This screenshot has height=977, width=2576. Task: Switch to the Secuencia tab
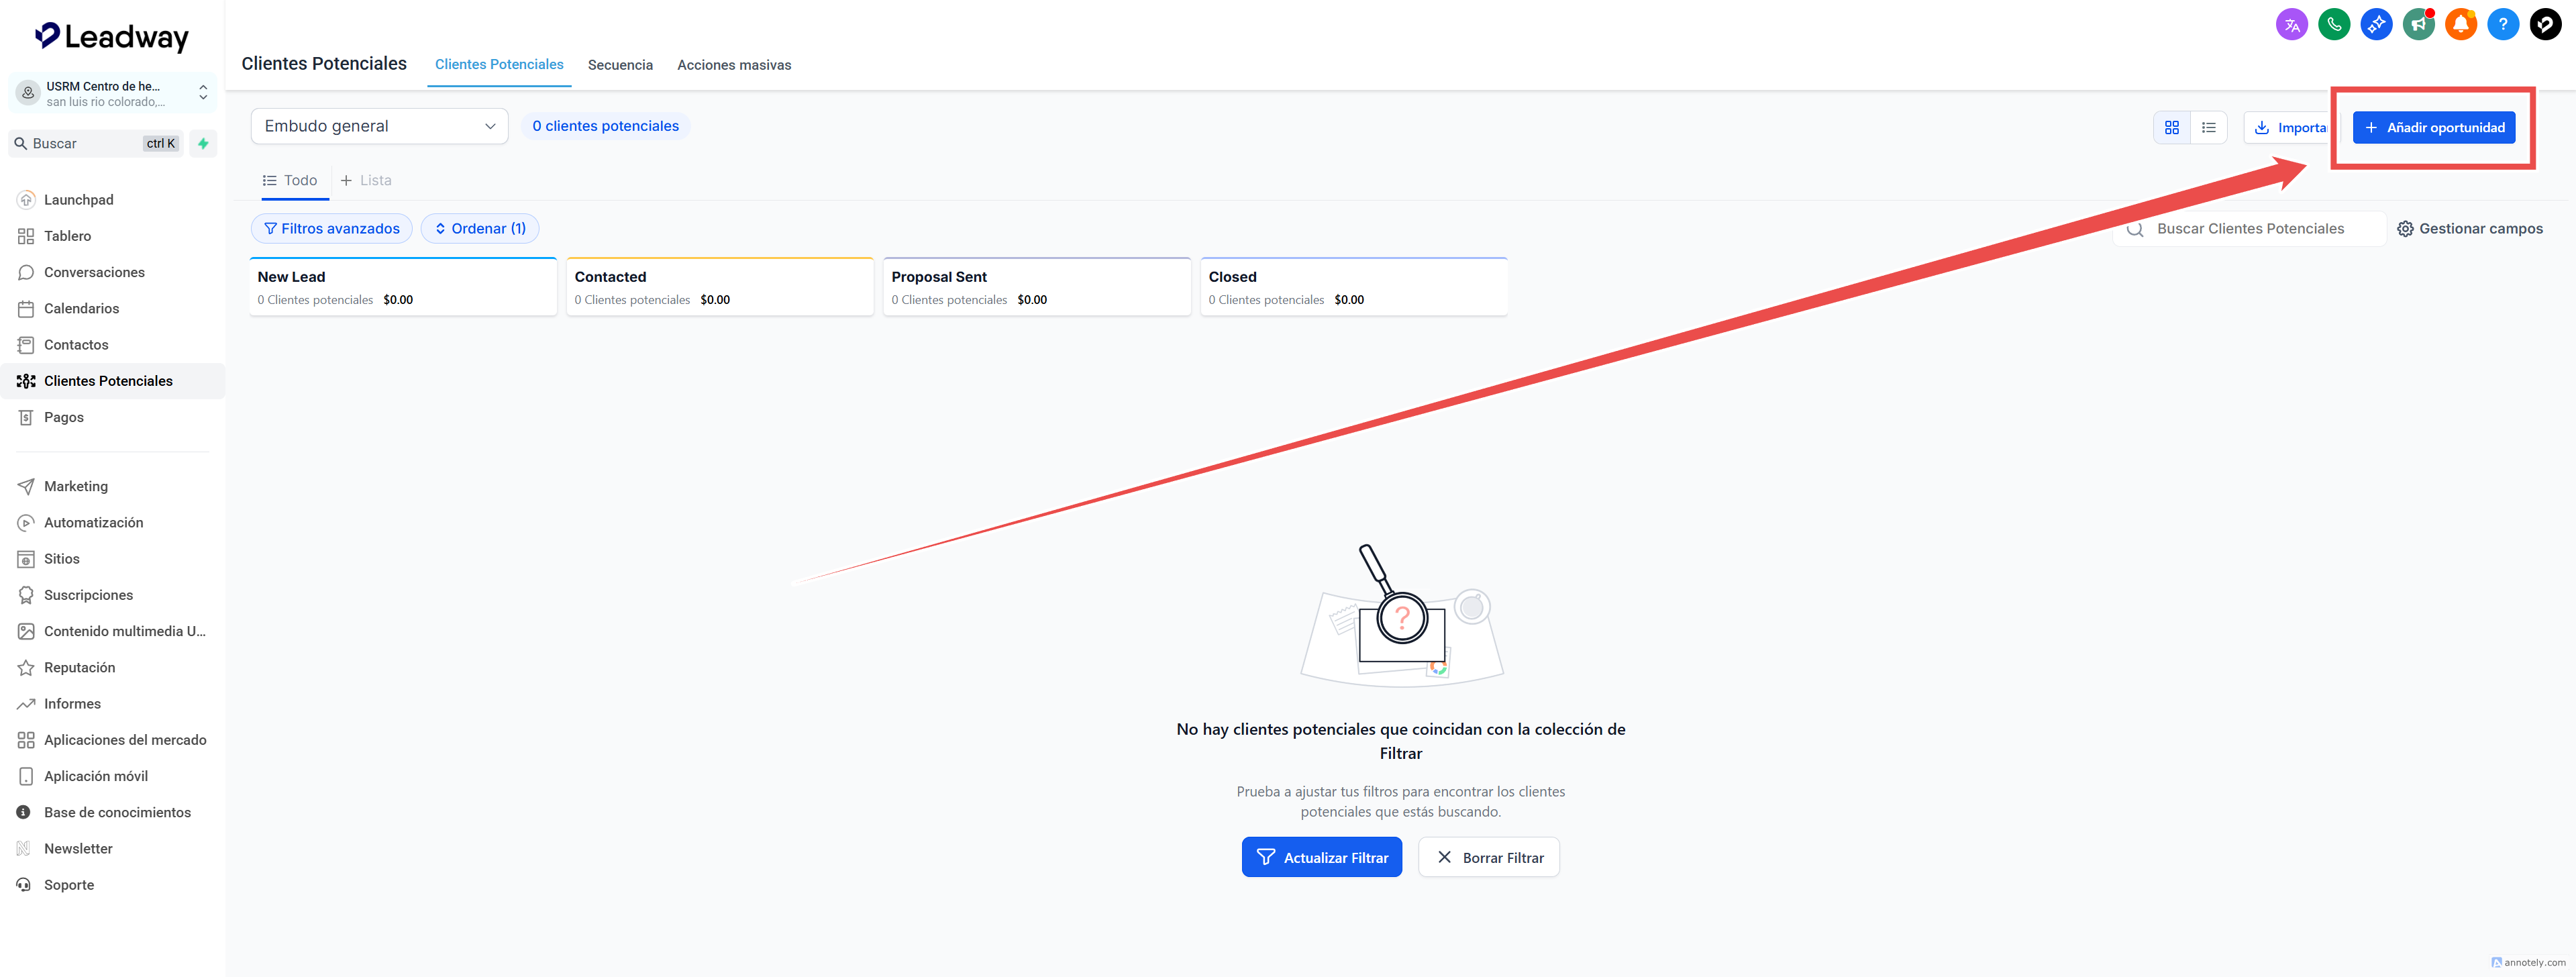coord(620,65)
